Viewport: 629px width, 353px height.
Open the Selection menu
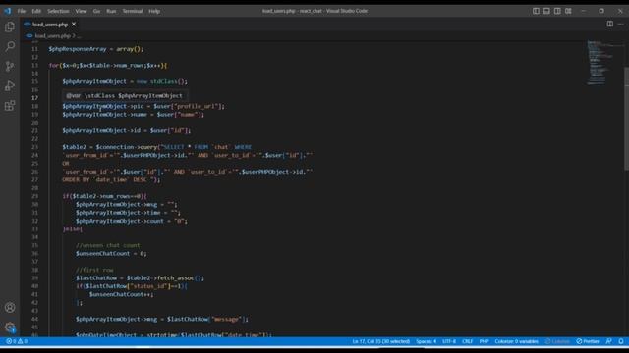point(58,11)
